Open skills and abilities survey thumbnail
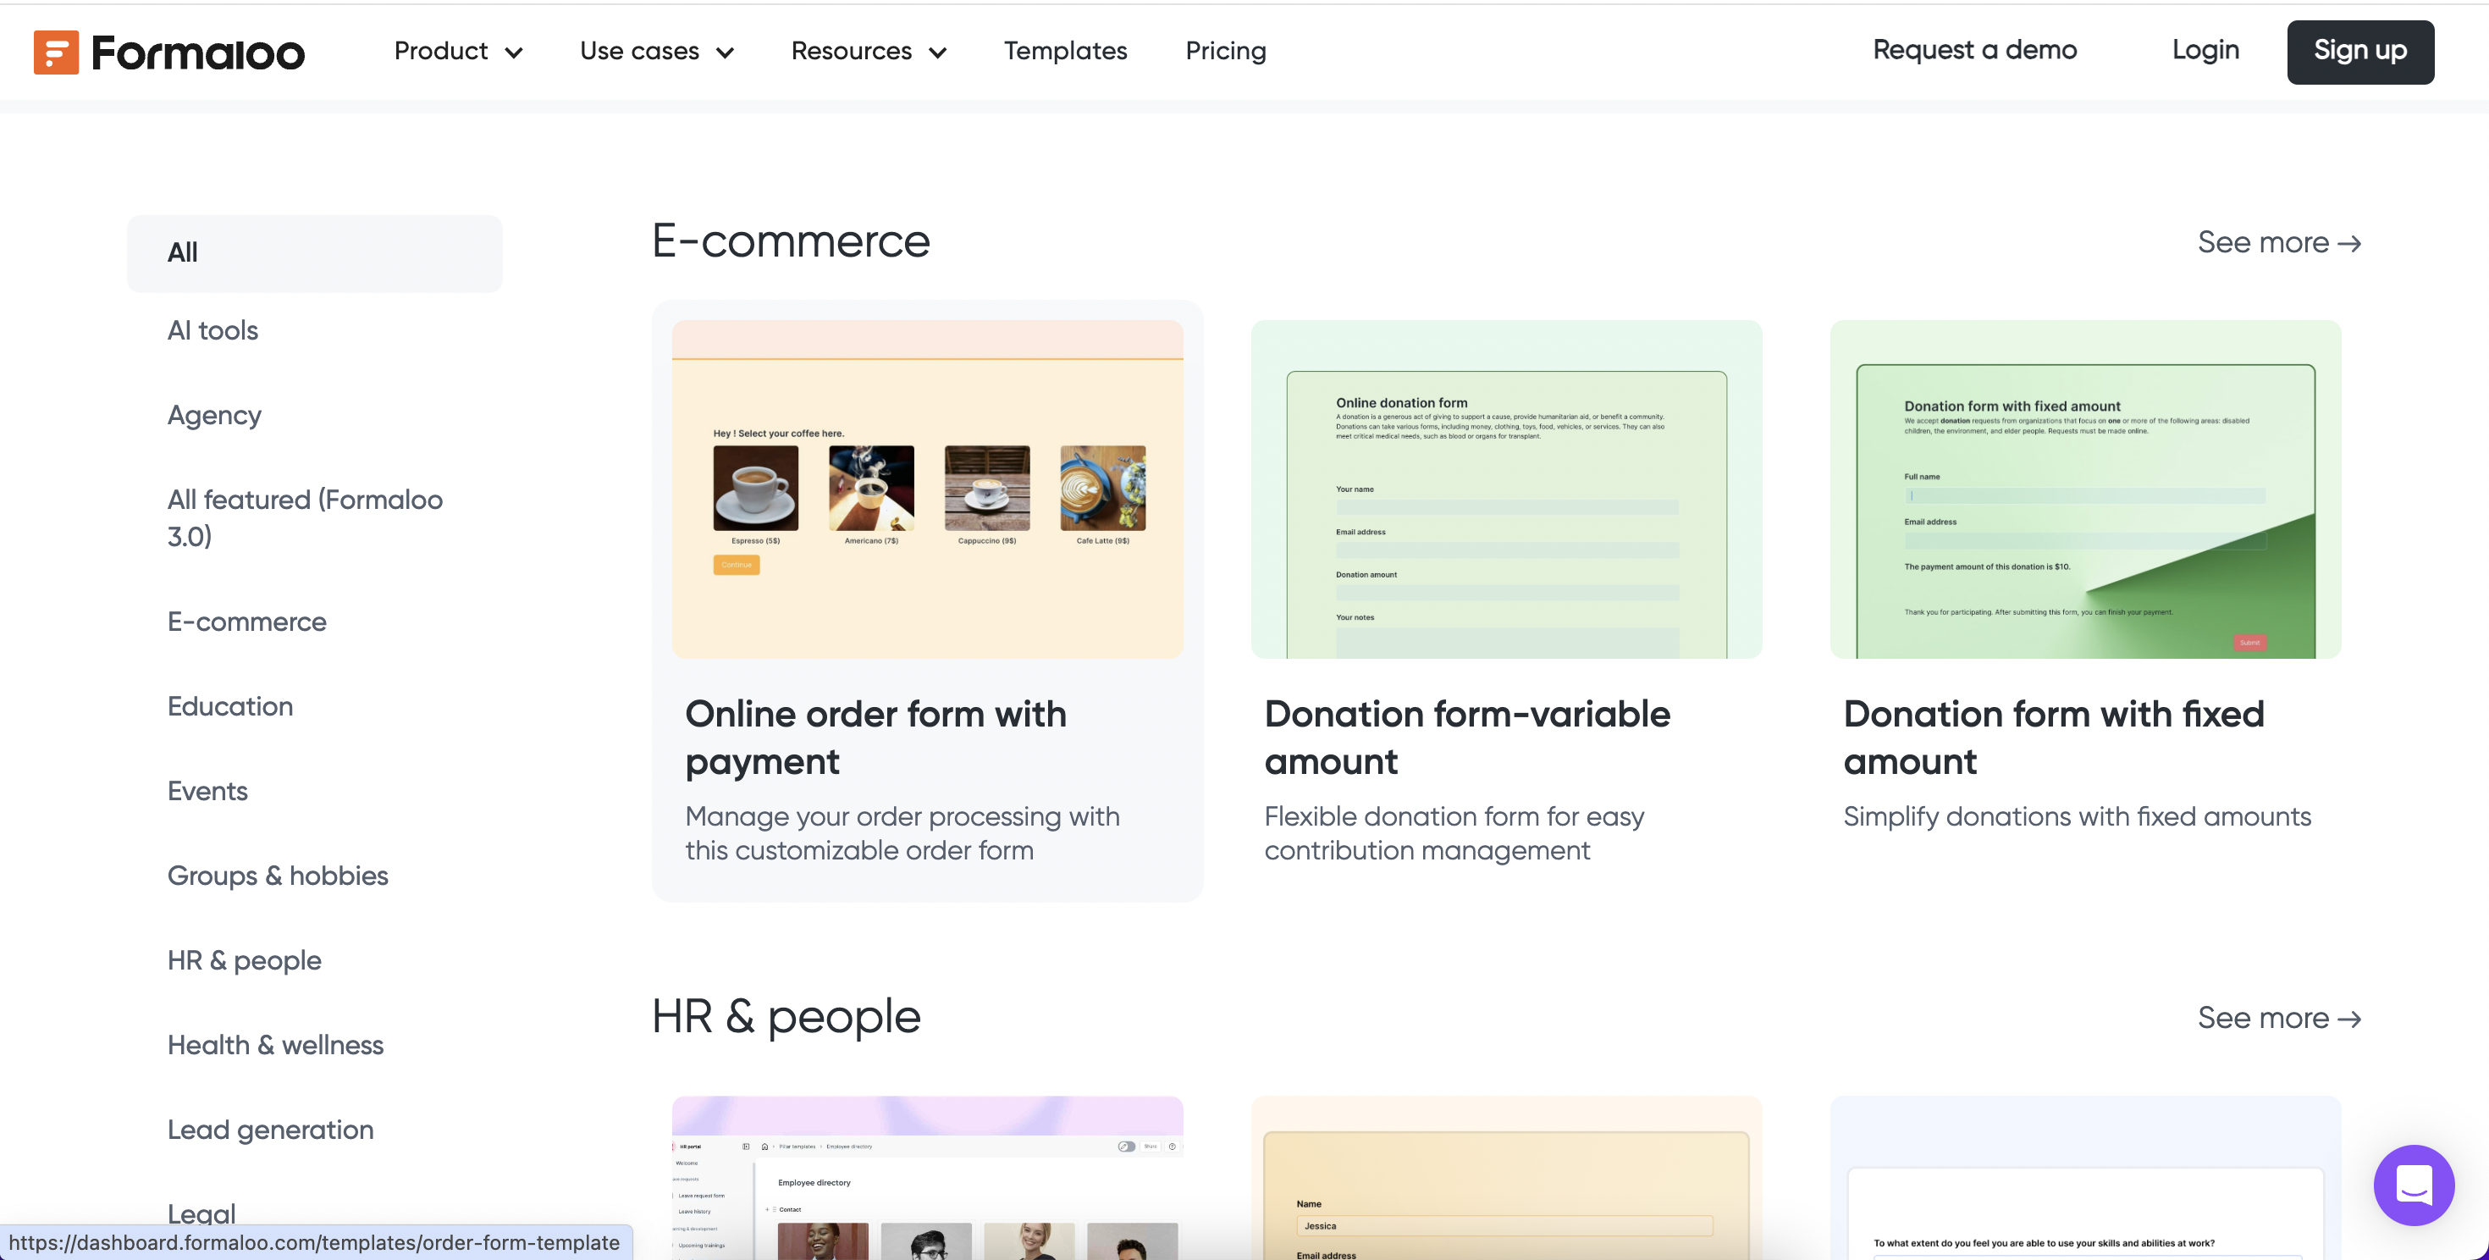The image size is (2489, 1260). click(x=2085, y=1178)
